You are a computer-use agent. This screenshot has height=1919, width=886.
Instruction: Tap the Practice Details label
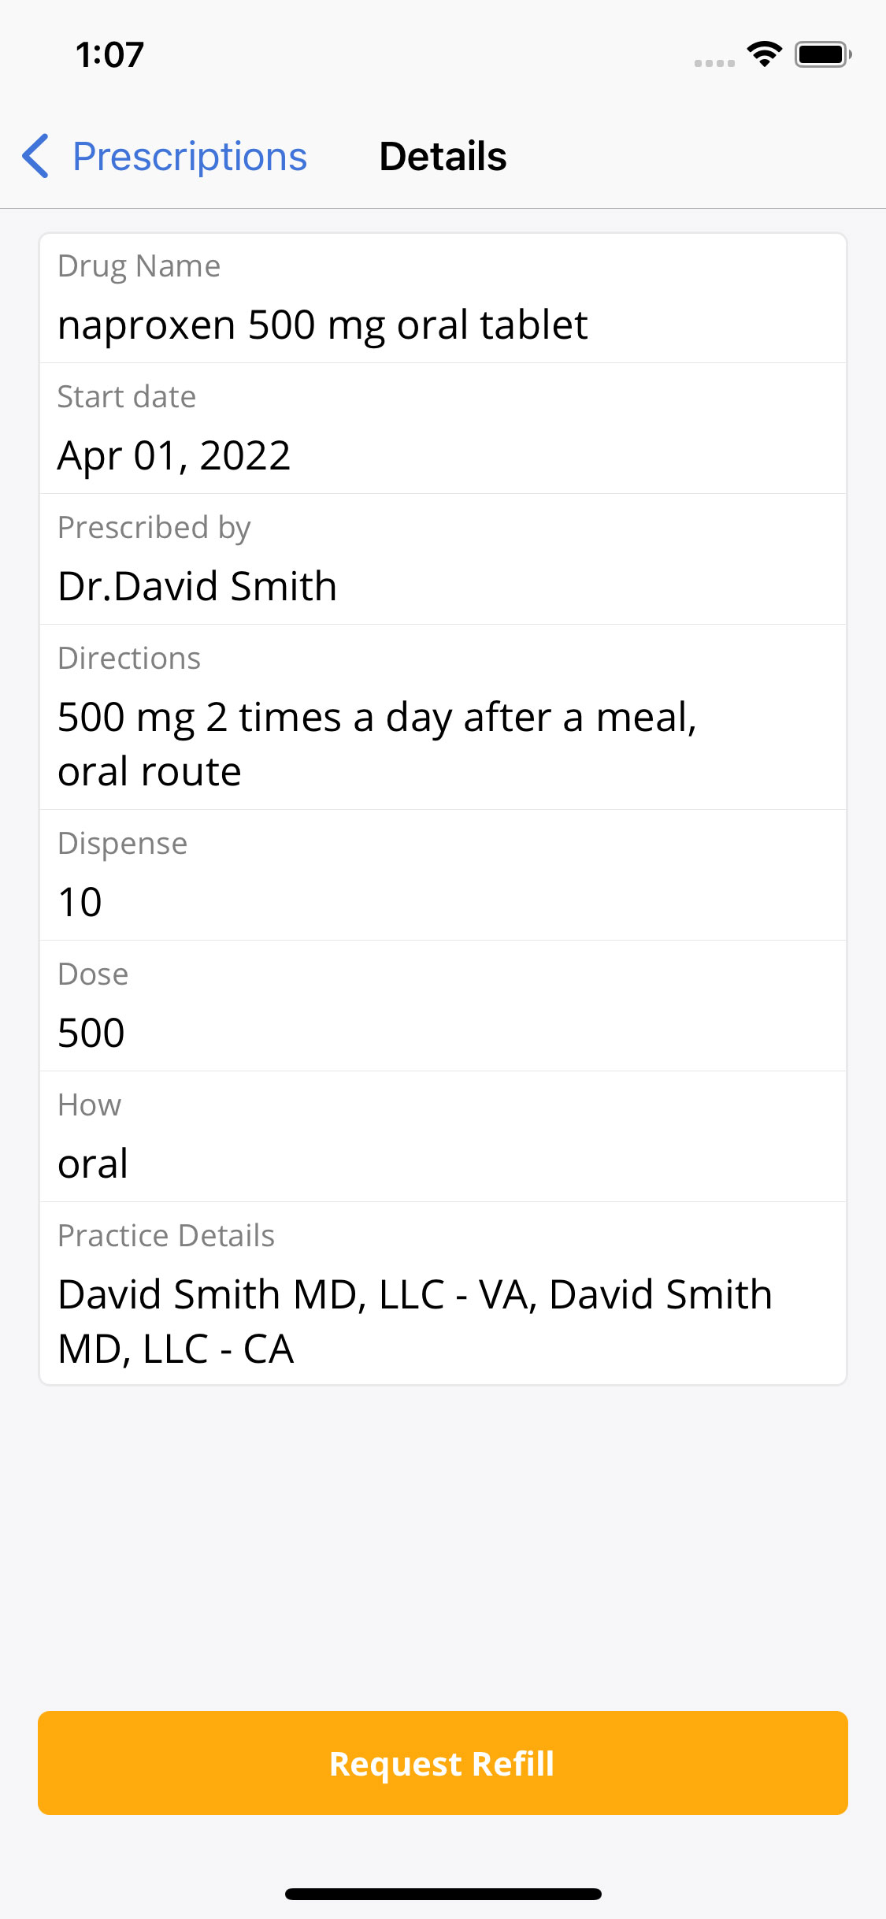point(166,1236)
